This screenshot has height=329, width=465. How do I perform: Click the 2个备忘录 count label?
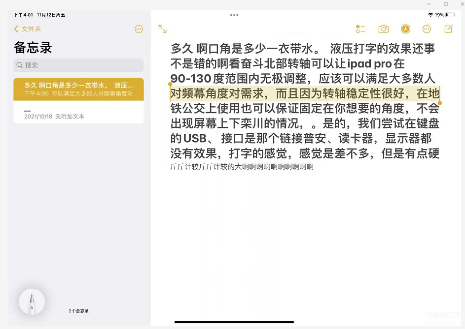[x=78, y=311]
